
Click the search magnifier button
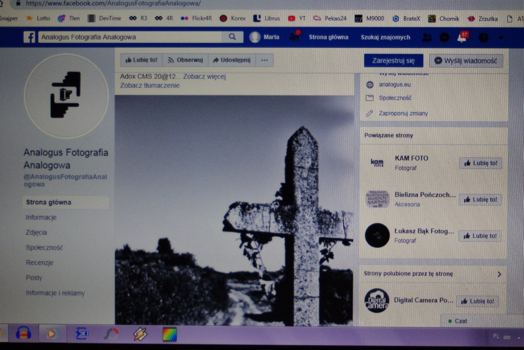(232, 37)
